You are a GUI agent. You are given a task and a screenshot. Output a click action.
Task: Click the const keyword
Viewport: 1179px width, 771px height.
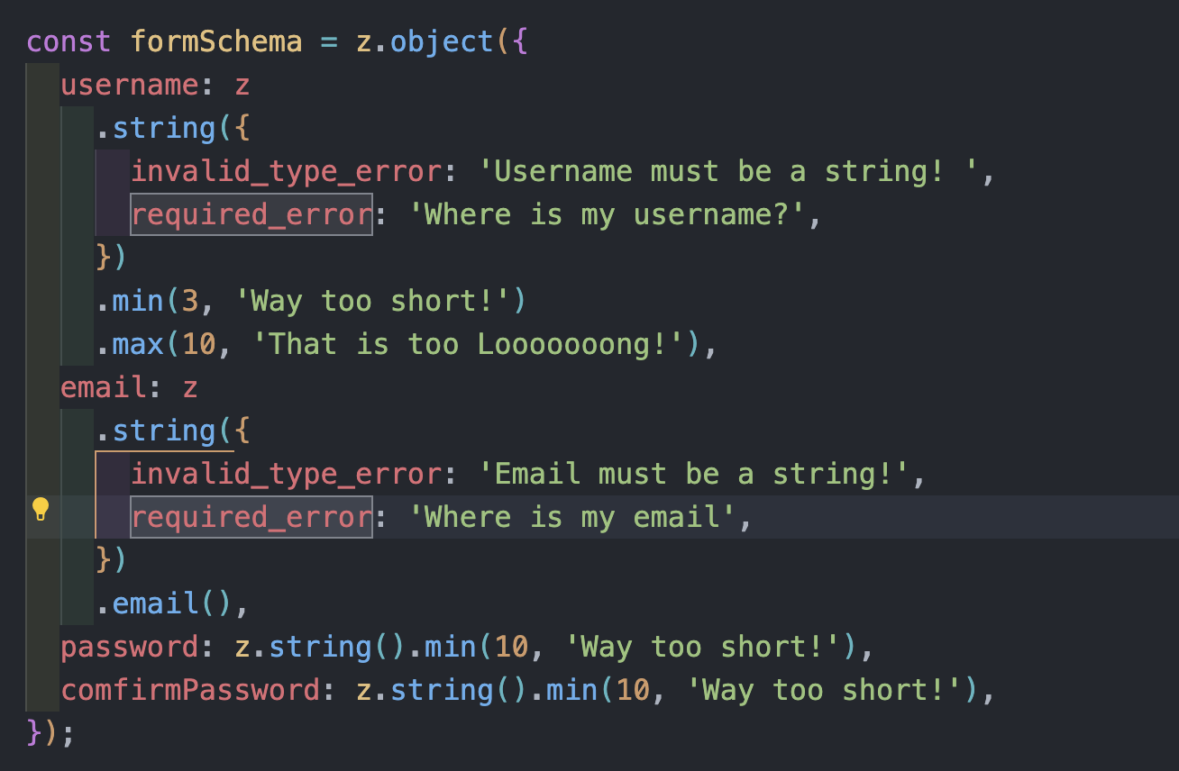coord(69,42)
